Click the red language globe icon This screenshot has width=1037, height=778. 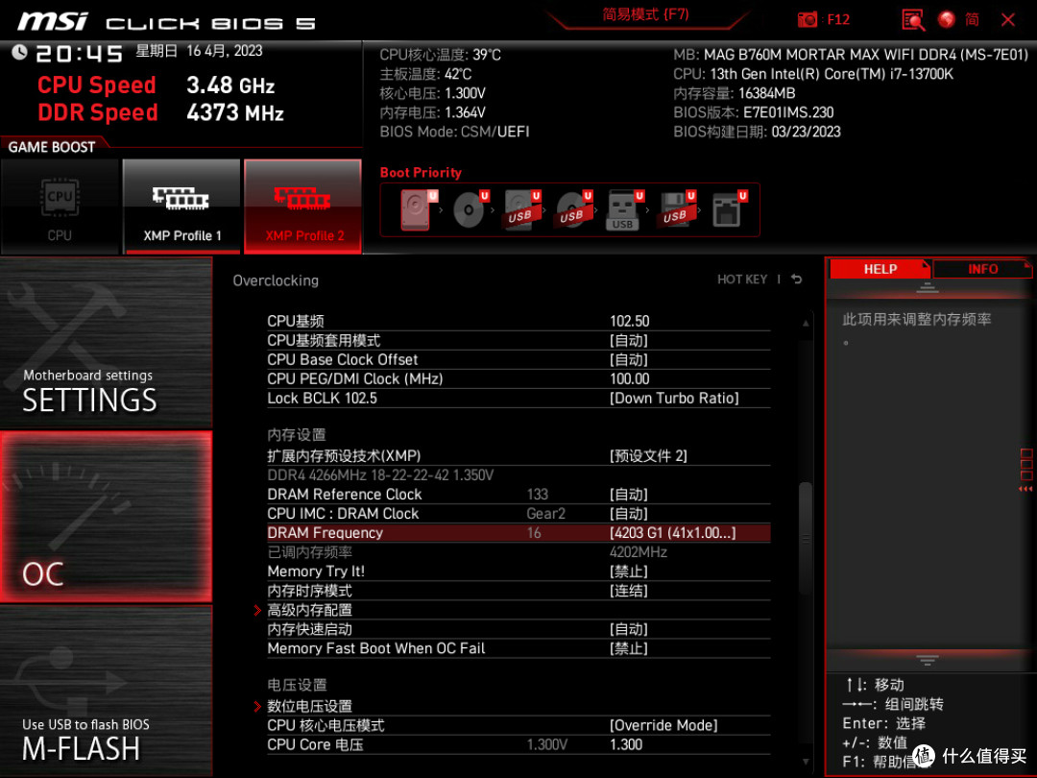(947, 19)
